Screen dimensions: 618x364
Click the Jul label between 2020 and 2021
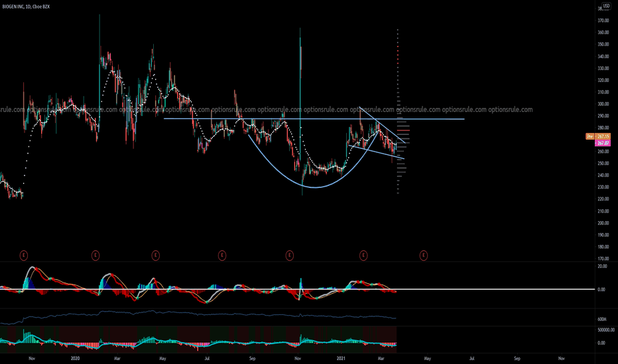coord(207,359)
